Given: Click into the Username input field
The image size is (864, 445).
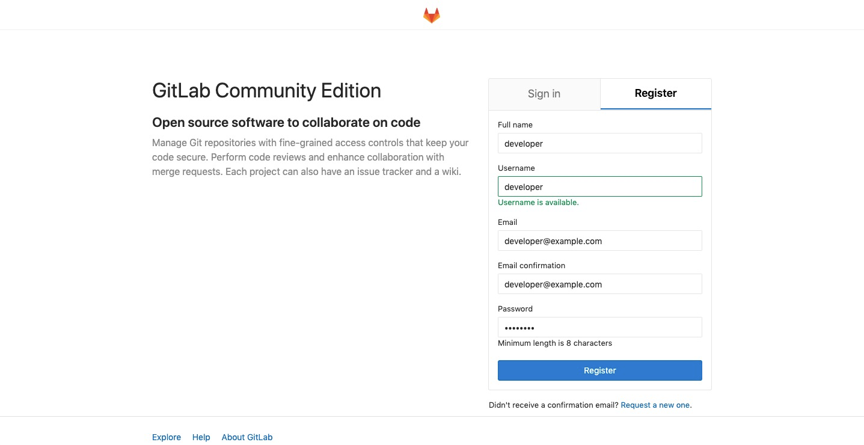Looking at the screenshot, I should click(x=600, y=187).
